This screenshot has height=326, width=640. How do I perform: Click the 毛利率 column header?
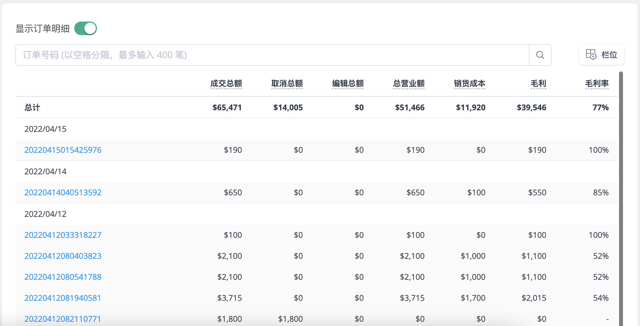point(597,84)
